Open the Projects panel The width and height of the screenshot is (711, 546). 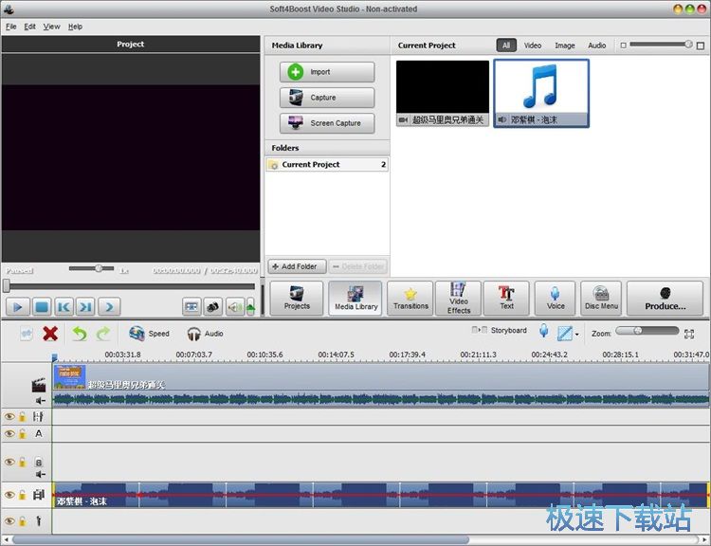[x=297, y=298]
